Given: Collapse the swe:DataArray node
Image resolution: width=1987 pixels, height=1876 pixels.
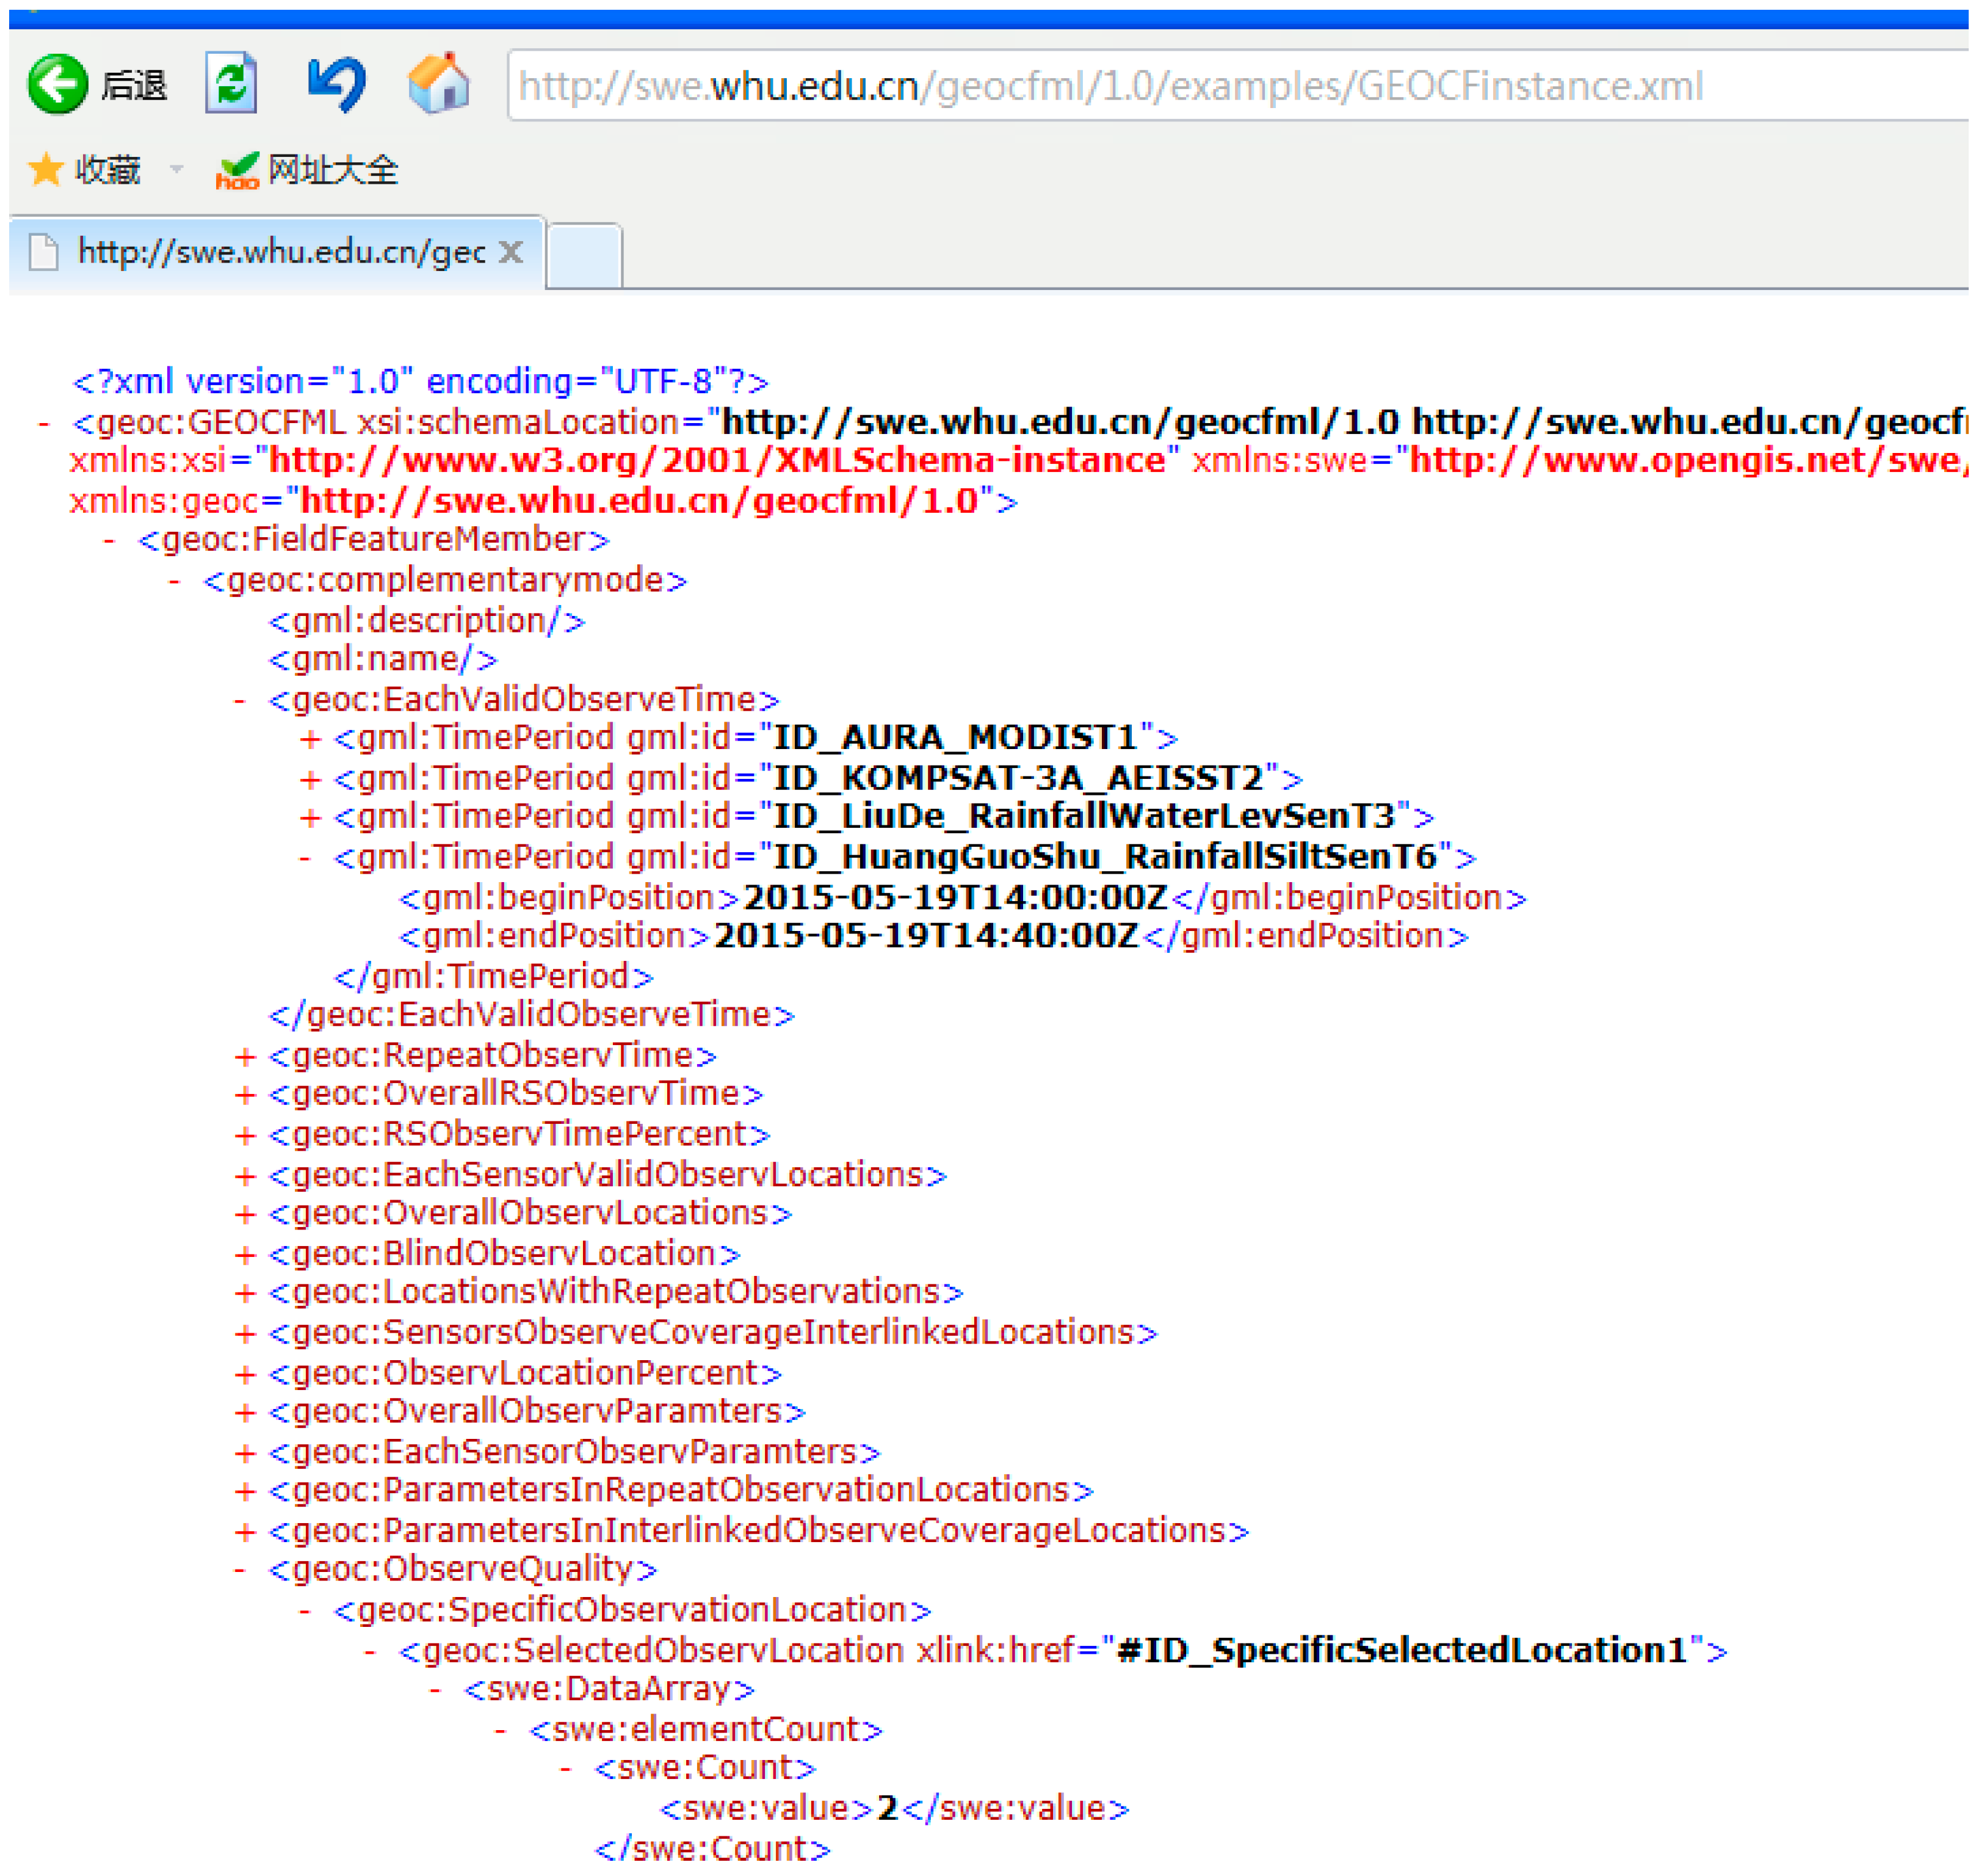Looking at the screenshot, I should point(436,1690).
